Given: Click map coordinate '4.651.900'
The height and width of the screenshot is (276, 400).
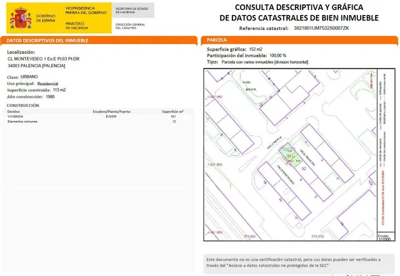Looking at the screenshot, I should 215,164.
